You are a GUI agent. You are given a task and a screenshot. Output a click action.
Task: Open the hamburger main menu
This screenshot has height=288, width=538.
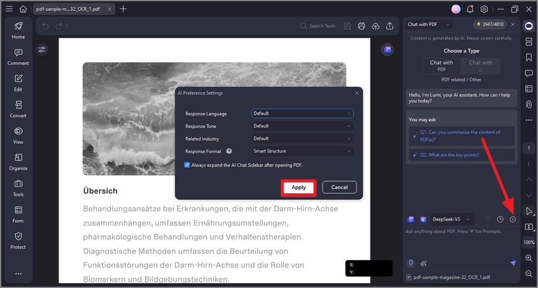9,9
